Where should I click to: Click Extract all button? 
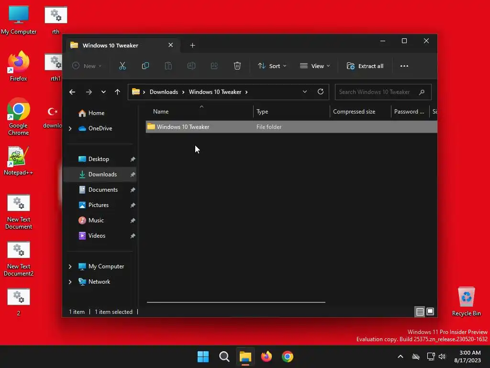pyautogui.click(x=365, y=66)
